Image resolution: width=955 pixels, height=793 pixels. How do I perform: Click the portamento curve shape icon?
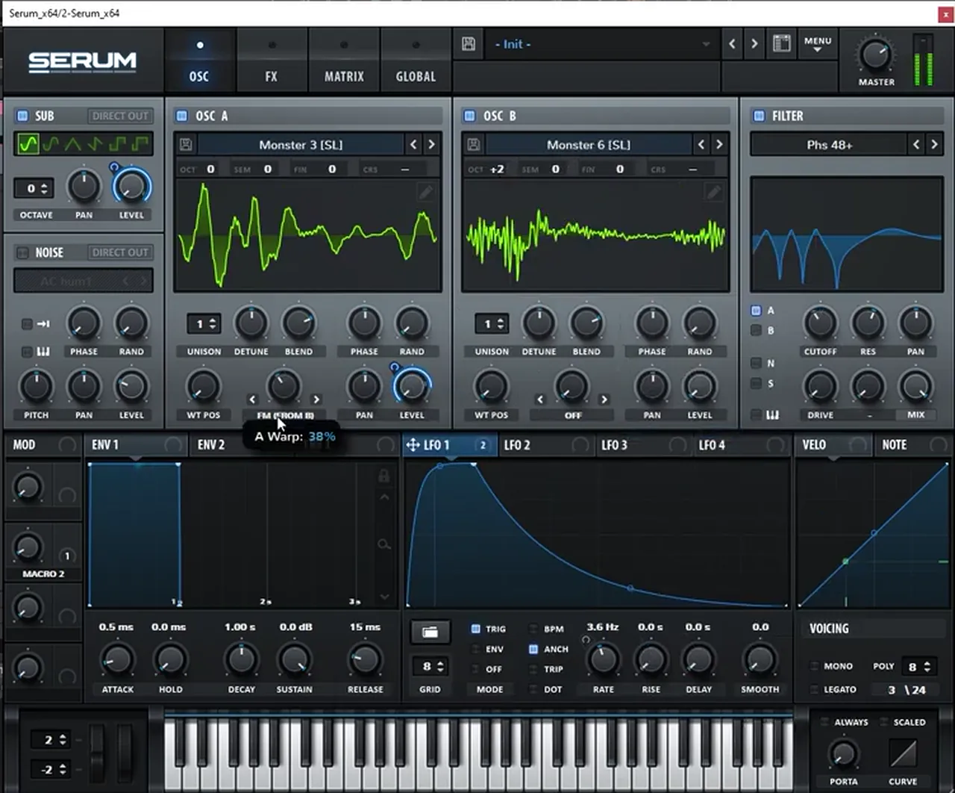tap(903, 753)
